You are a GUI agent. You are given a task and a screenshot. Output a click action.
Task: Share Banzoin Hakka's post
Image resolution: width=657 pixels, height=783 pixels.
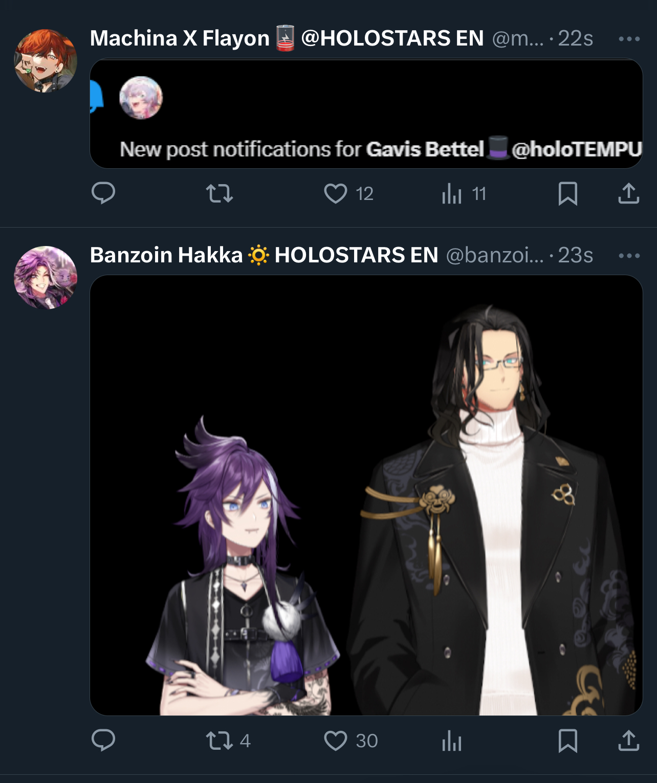[629, 740]
